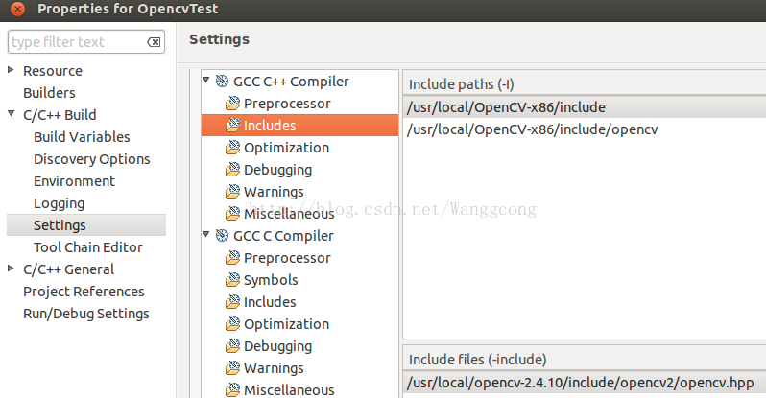This screenshot has width=766, height=398.
Task: Collapse the GCC C Compiler tree node
Action: 205,235
